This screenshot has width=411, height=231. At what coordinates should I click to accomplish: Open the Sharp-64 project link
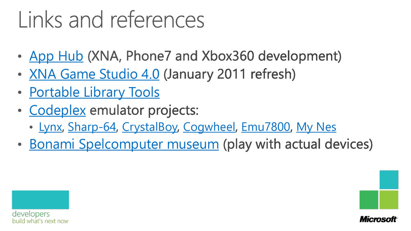(92, 127)
